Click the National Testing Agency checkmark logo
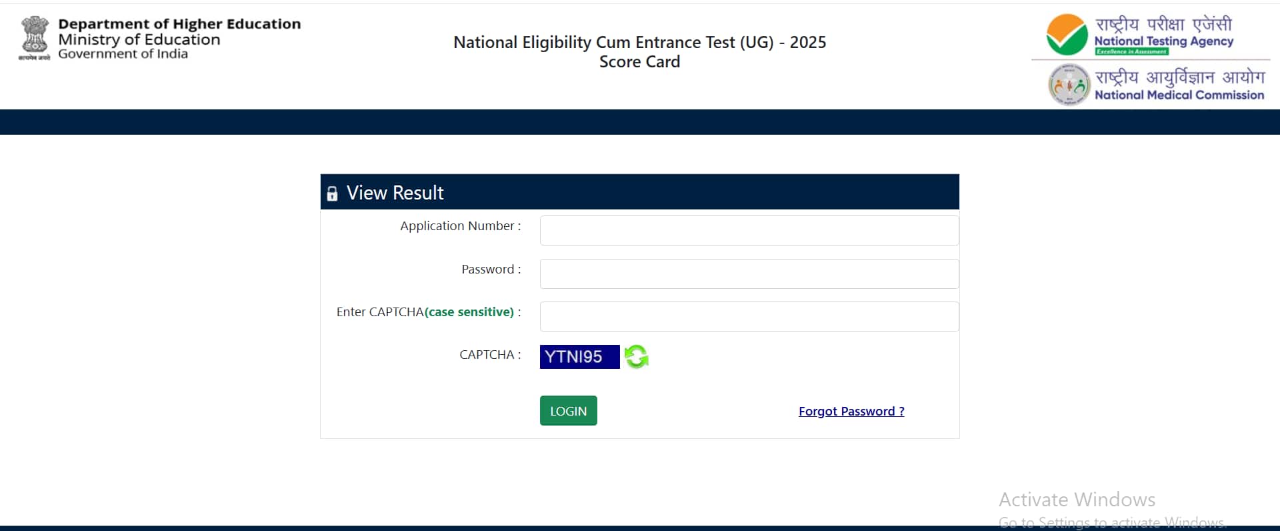This screenshot has height=531, width=1280. 1067,35
